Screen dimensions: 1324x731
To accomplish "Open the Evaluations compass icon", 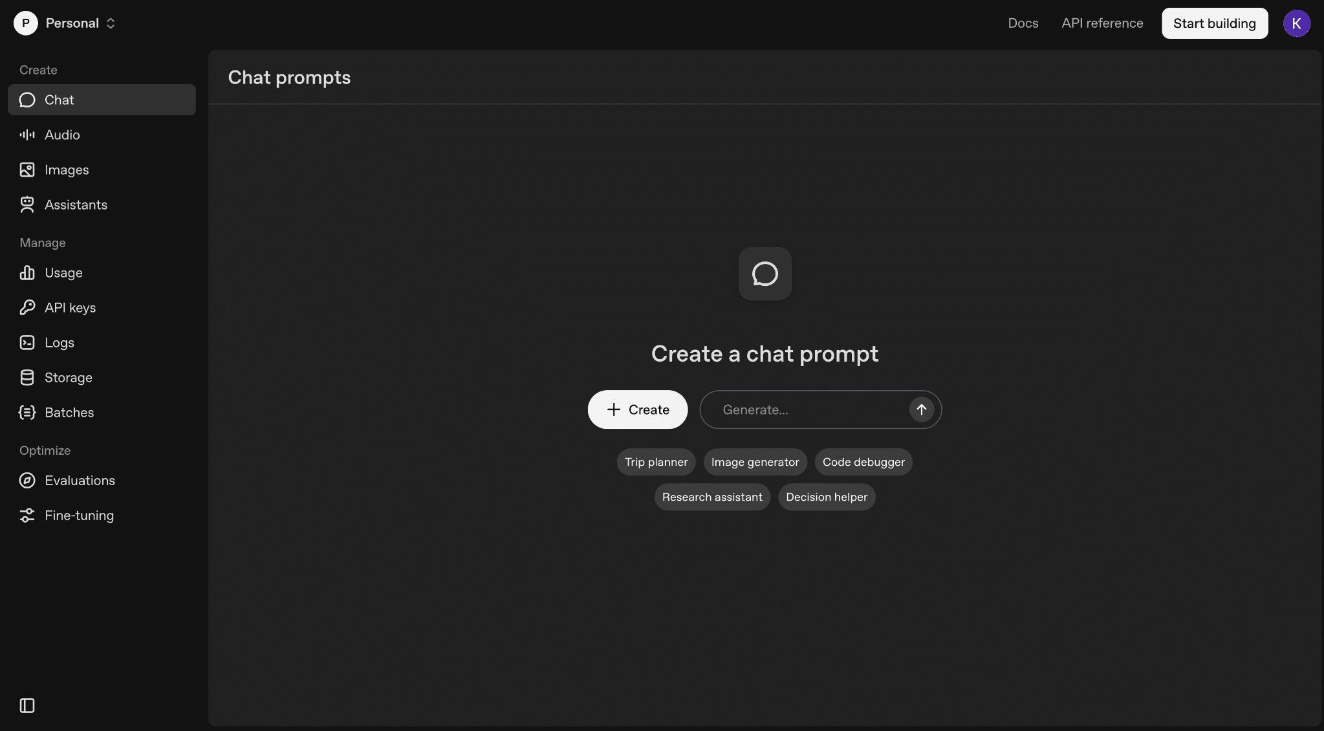I will tap(27, 480).
